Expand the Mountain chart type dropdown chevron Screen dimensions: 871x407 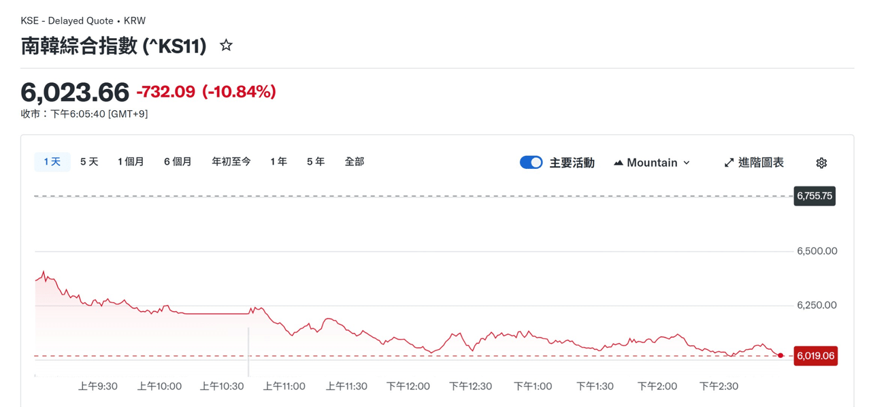click(686, 163)
